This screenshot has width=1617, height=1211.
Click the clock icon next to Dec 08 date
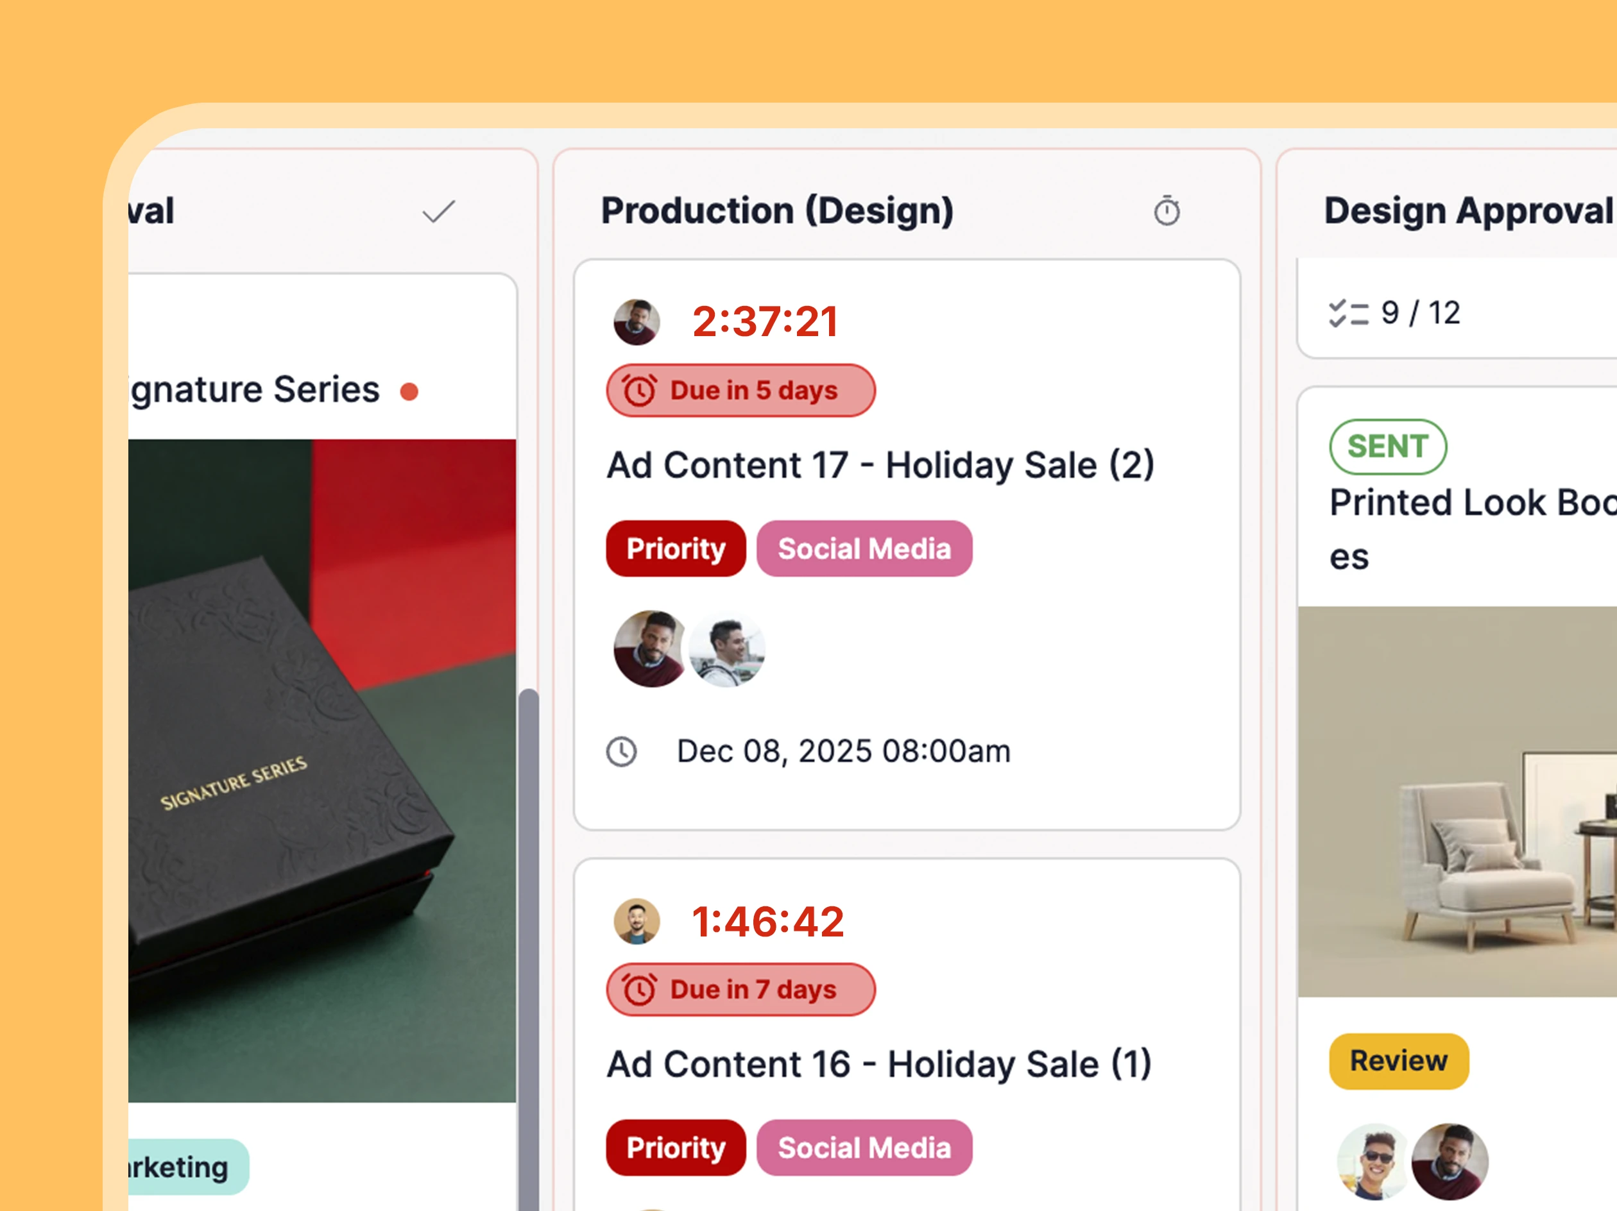621,751
